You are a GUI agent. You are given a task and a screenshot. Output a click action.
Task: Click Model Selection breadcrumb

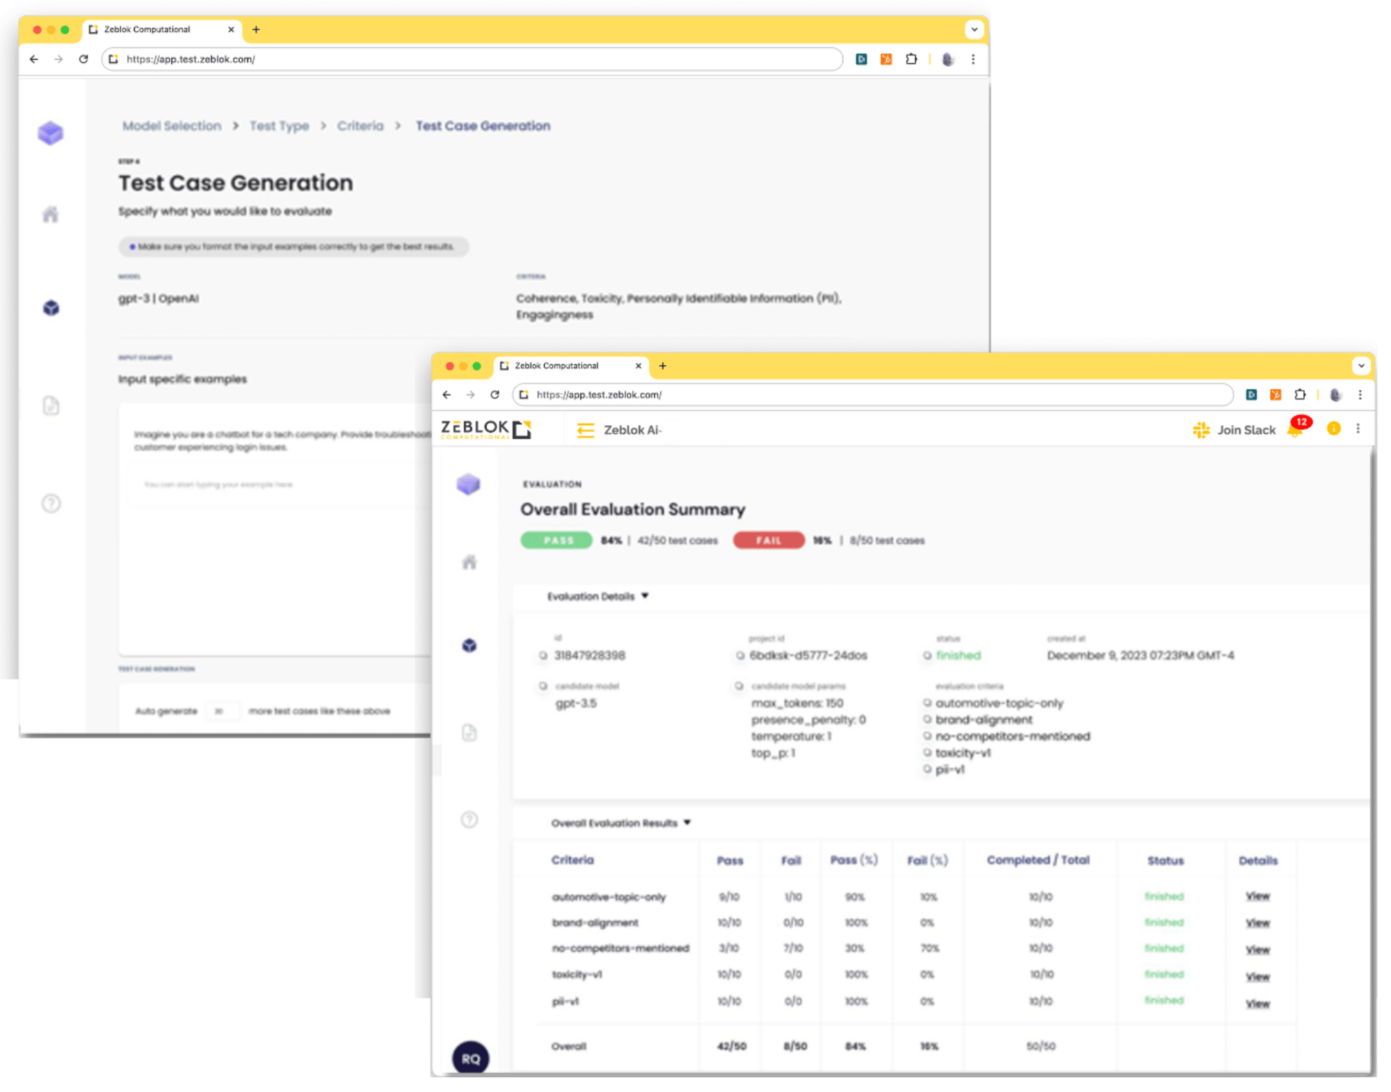(172, 126)
